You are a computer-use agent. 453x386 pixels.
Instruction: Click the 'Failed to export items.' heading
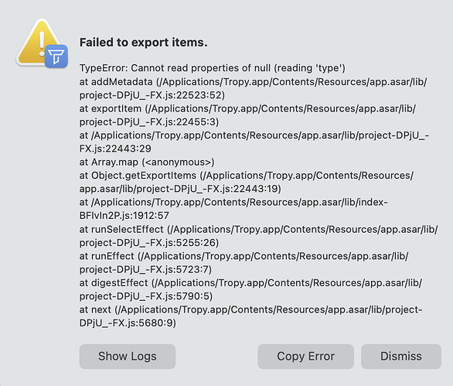coord(144,43)
